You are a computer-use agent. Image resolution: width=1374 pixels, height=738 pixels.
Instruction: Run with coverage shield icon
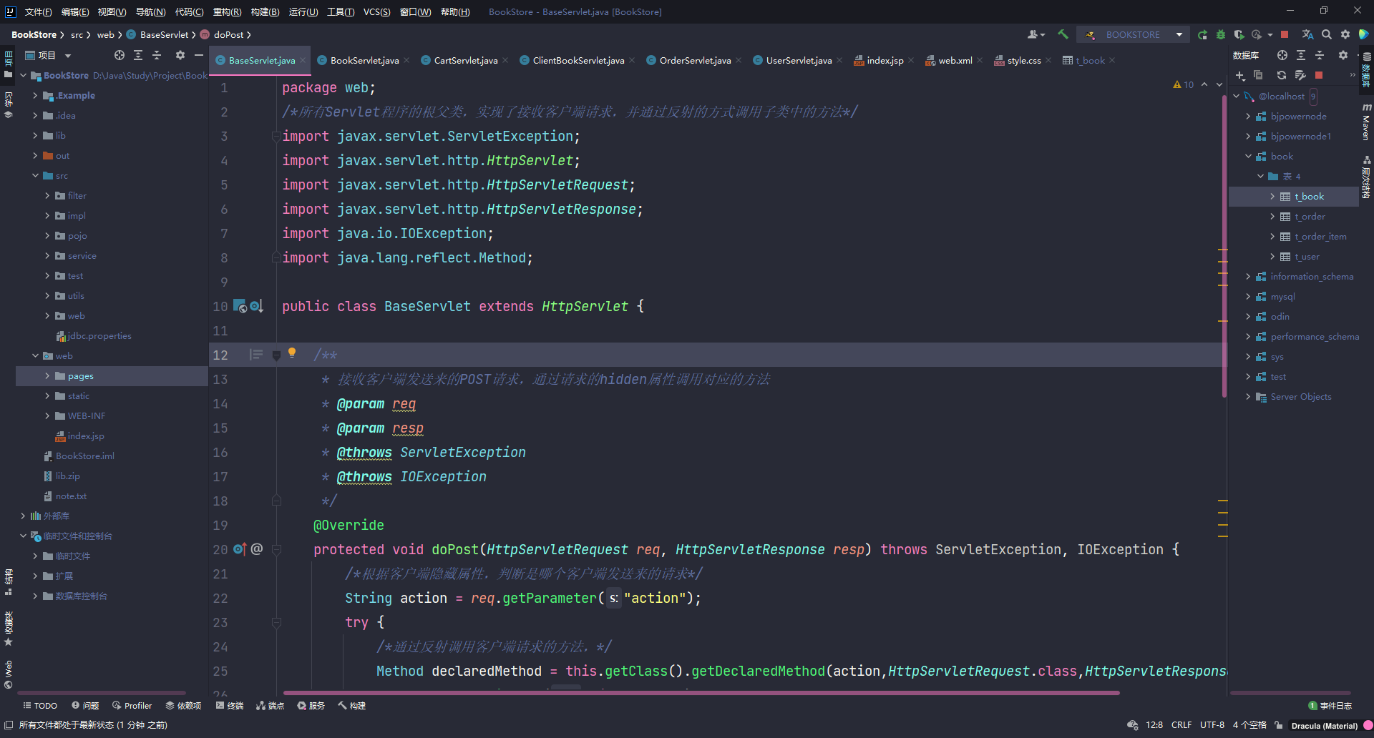point(1239,34)
